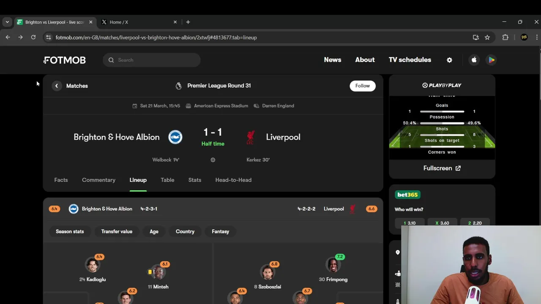
Task: Open the News page
Action: (333, 60)
